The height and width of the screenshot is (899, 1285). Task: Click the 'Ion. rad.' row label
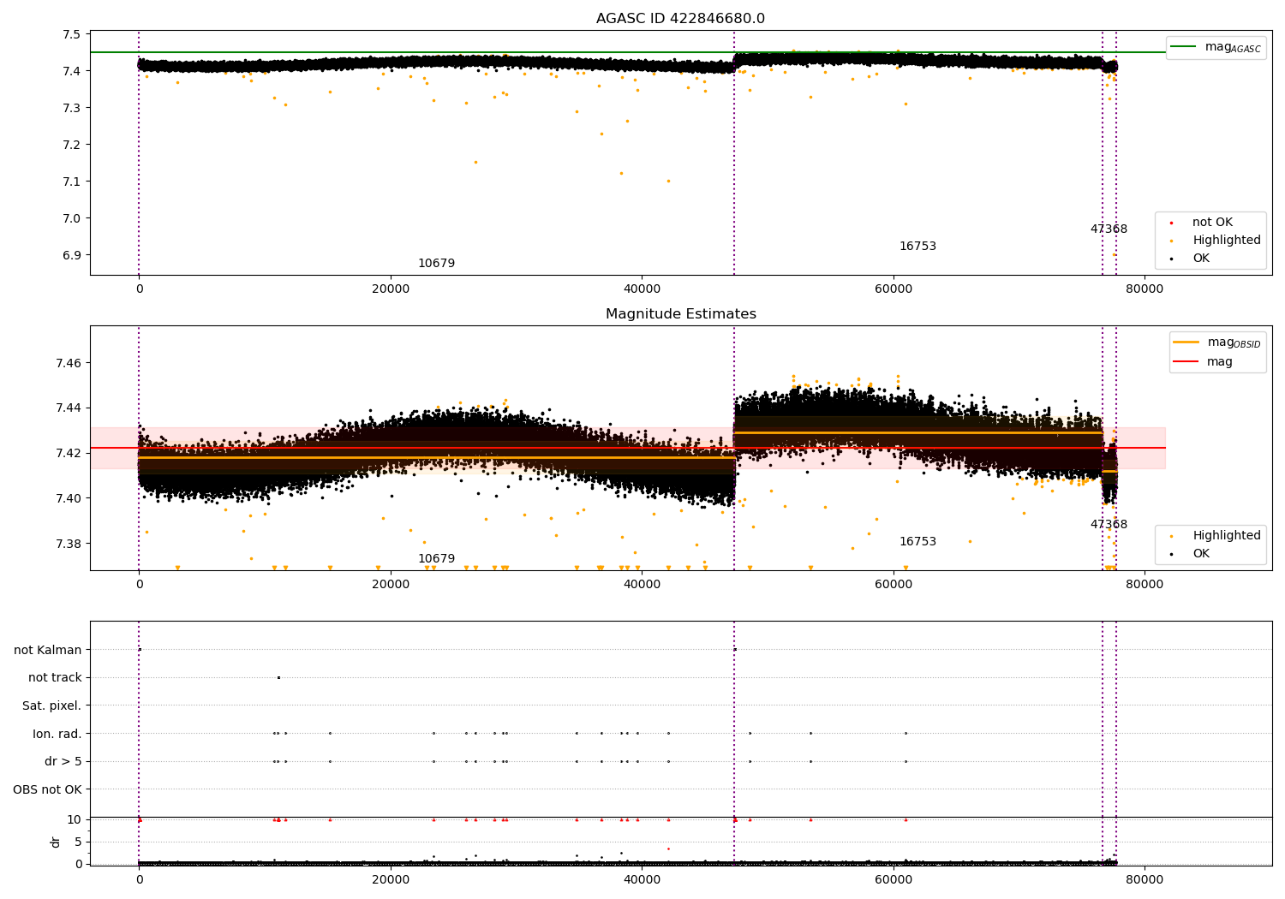pos(57,734)
